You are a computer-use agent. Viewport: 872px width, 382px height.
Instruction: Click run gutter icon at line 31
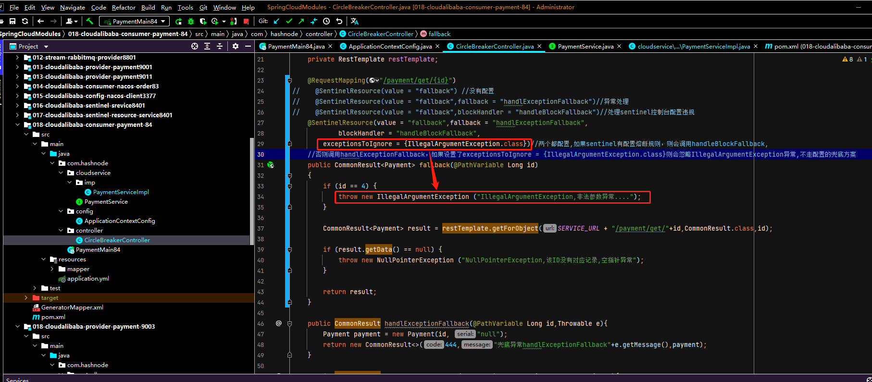pos(271,165)
